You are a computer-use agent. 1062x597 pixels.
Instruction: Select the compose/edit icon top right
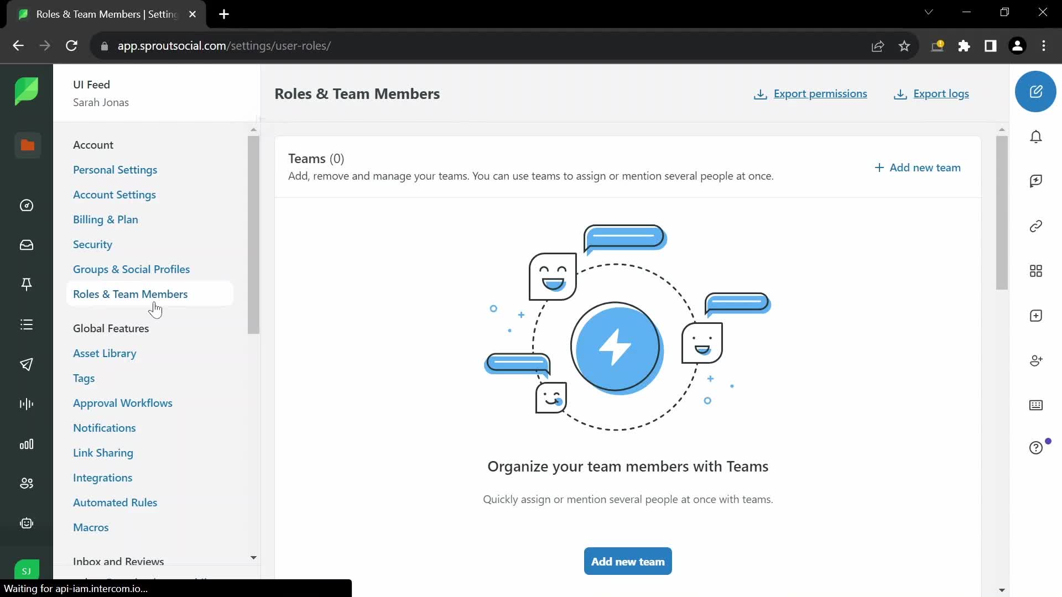tap(1037, 91)
